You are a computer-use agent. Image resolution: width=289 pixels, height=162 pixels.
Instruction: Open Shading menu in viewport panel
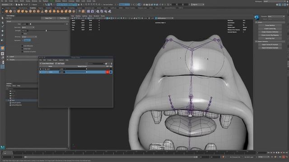(x=78, y=16)
